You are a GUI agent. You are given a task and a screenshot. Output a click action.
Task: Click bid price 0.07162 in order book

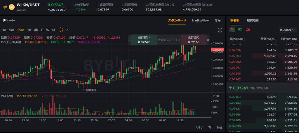(235, 103)
